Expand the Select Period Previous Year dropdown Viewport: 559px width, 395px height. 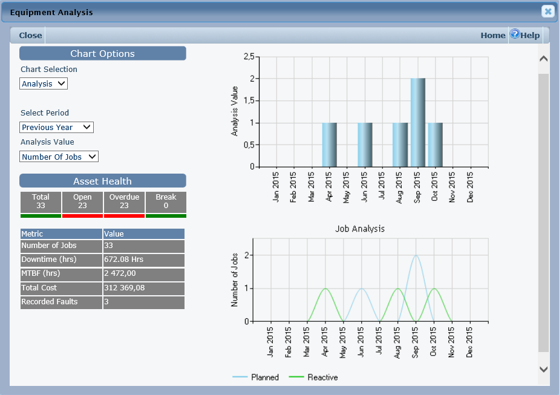[x=56, y=128]
